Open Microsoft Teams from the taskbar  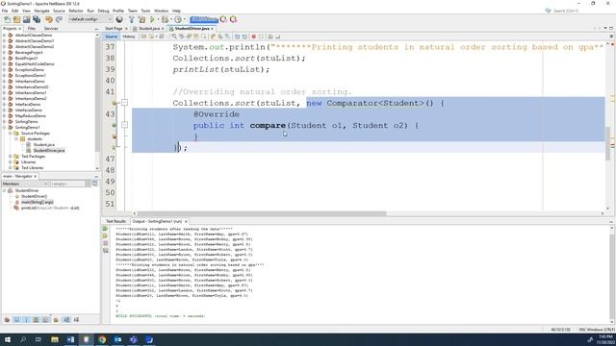click(x=134, y=339)
